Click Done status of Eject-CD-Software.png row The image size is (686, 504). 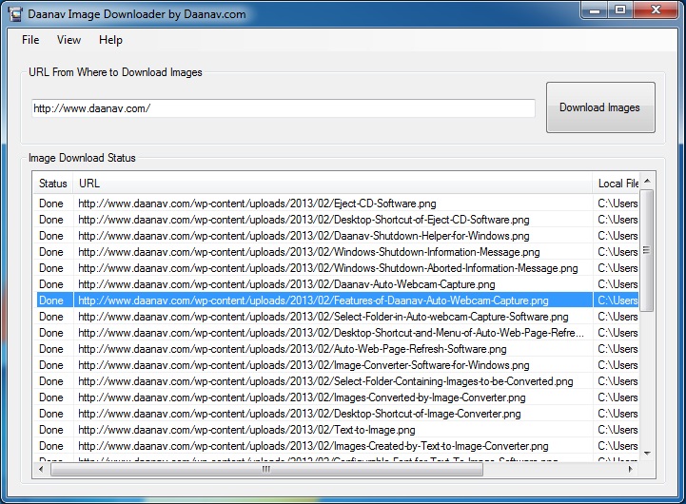[x=51, y=204]
